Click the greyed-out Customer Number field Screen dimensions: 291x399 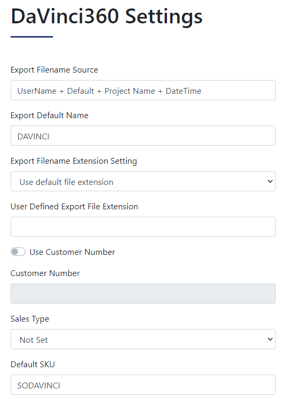tap(143, 294)
